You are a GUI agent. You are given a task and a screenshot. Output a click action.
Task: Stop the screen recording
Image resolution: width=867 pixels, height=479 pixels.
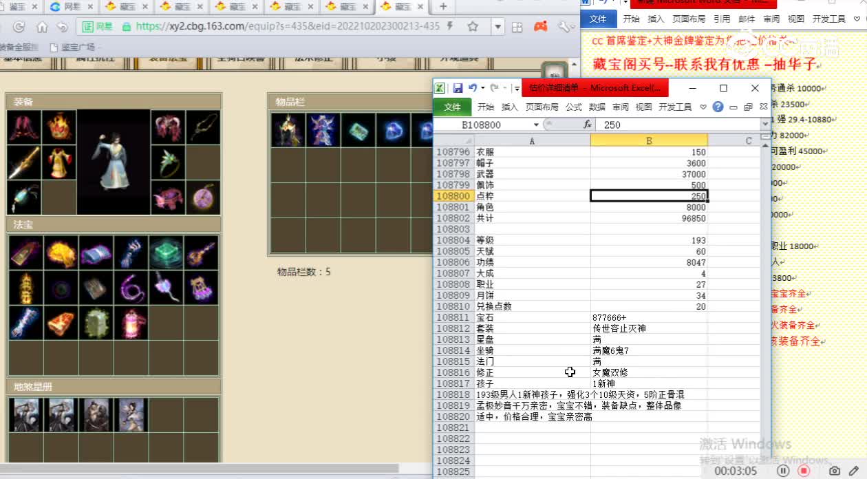click(804, 471)
